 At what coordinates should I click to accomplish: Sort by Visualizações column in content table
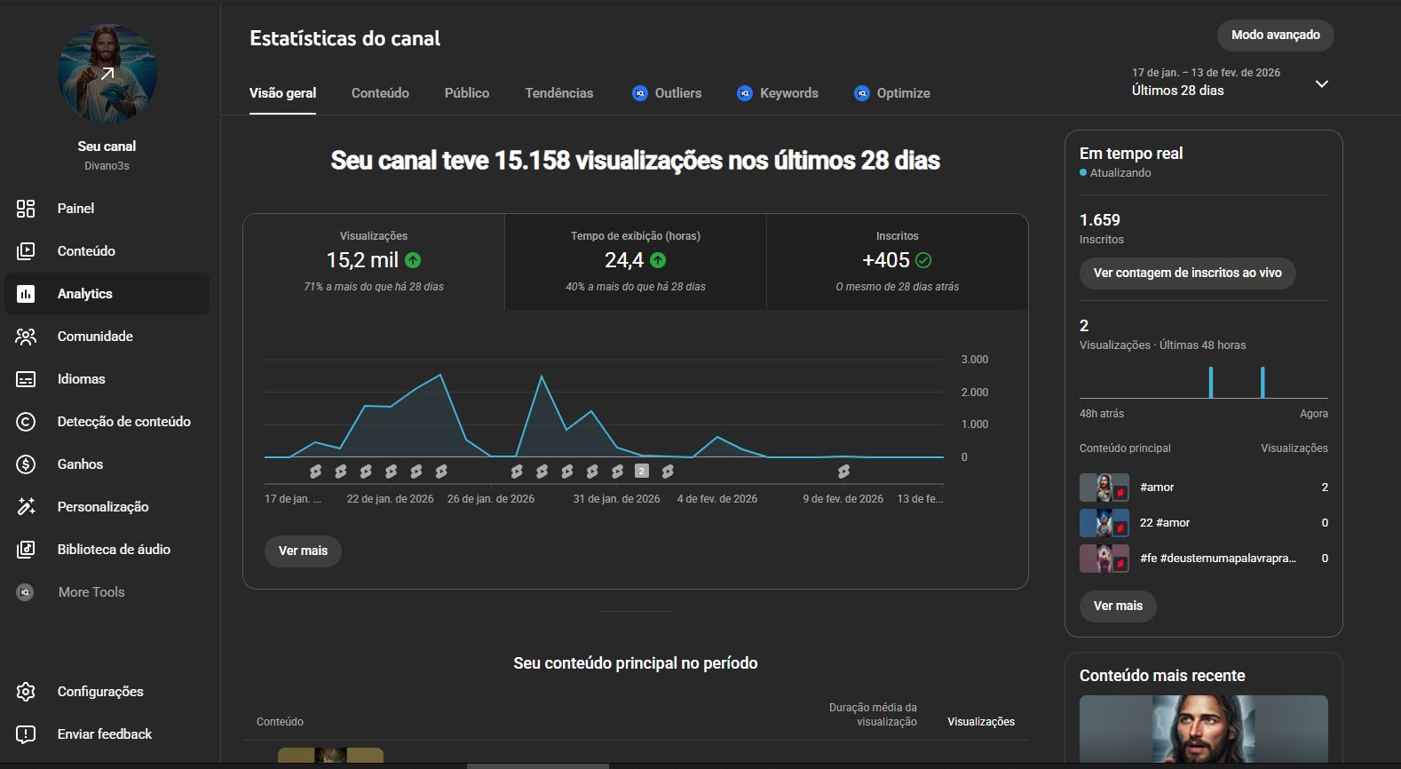pyautogui.click(x=981, y=722)
